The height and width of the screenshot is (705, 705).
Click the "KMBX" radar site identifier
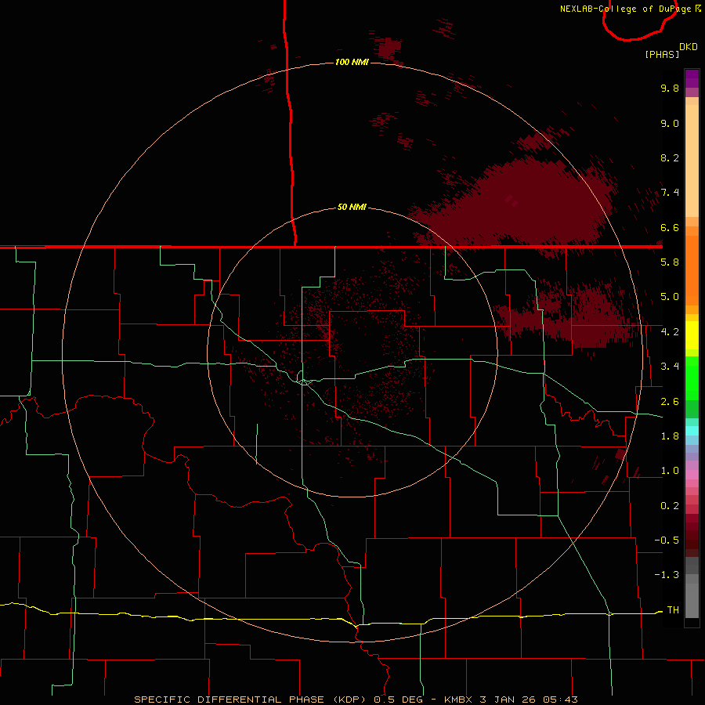pos(458,700)
